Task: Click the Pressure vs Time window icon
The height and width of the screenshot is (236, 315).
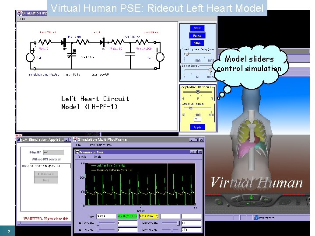Action: click(x=77, y=153)
